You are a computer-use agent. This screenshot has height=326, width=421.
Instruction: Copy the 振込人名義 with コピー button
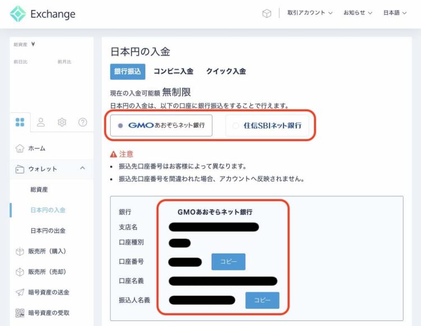(x=262, y=300)
